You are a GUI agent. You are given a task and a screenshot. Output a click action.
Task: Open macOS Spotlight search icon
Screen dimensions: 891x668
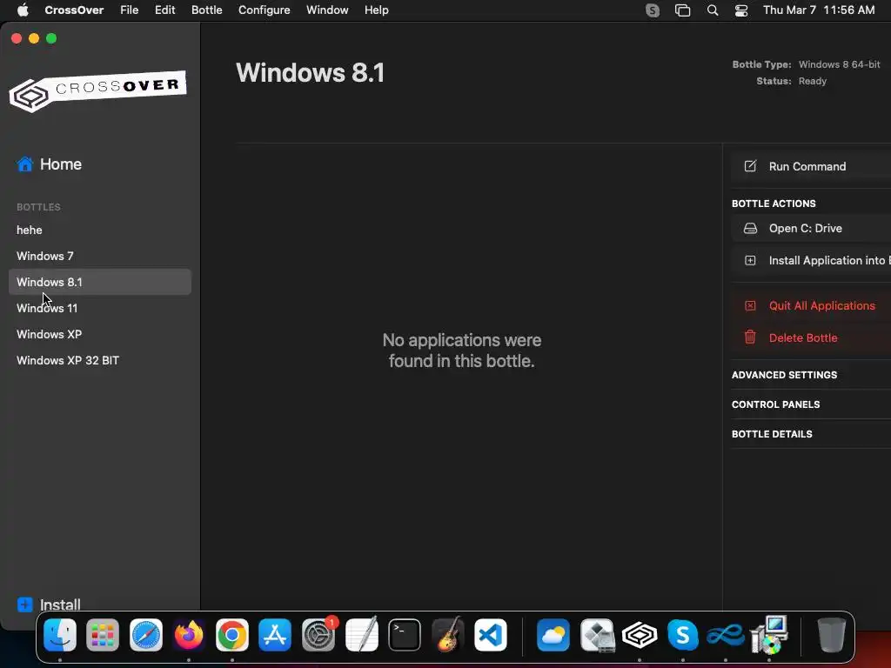[713, 10]
